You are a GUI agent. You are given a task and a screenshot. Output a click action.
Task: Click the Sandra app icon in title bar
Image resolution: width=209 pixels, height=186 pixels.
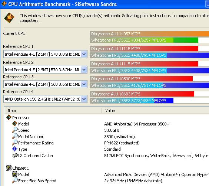pyautogui.click(x=4, y=4)
